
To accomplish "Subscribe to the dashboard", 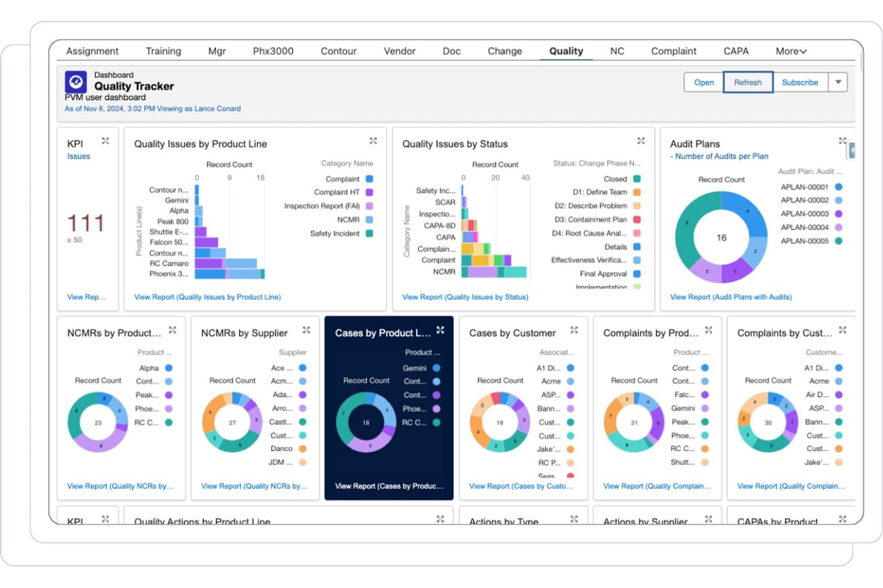I will click(800, 82).
